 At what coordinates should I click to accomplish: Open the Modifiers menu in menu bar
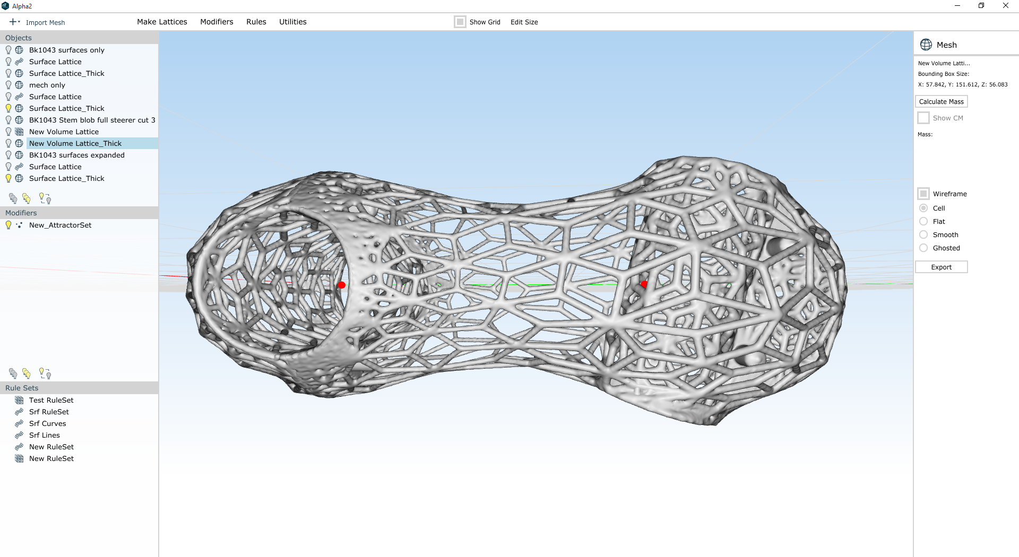click(217, 22)
